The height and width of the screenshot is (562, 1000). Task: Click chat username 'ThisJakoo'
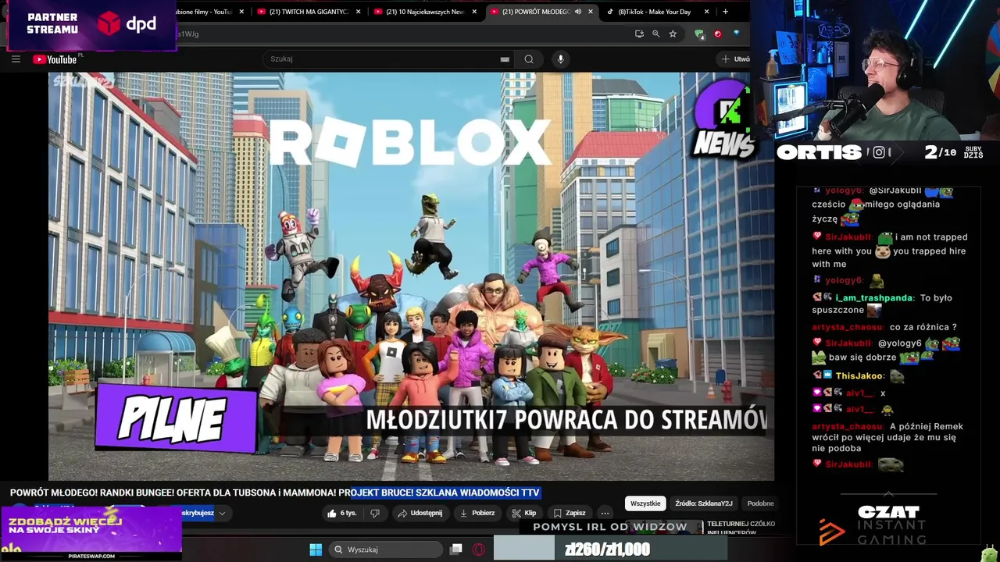[x=859, y=375]
